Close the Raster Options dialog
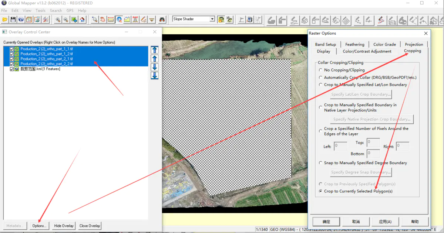444x233 pixels. 425,33
